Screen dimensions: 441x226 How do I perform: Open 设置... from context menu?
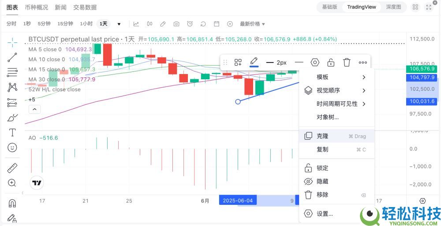[x=336, y=214]
